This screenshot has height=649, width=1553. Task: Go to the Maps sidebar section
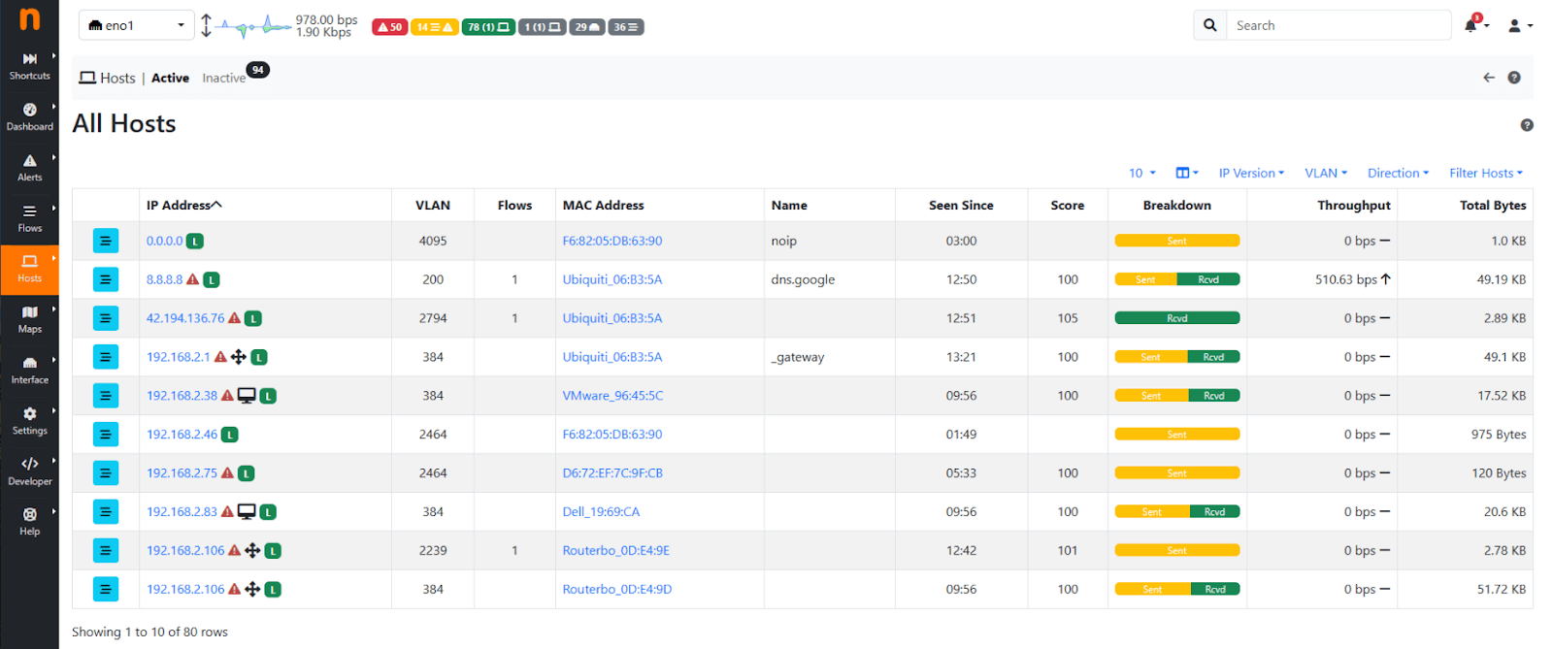(29, 318)
